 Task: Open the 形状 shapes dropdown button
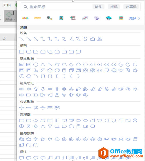click(10, 16)
